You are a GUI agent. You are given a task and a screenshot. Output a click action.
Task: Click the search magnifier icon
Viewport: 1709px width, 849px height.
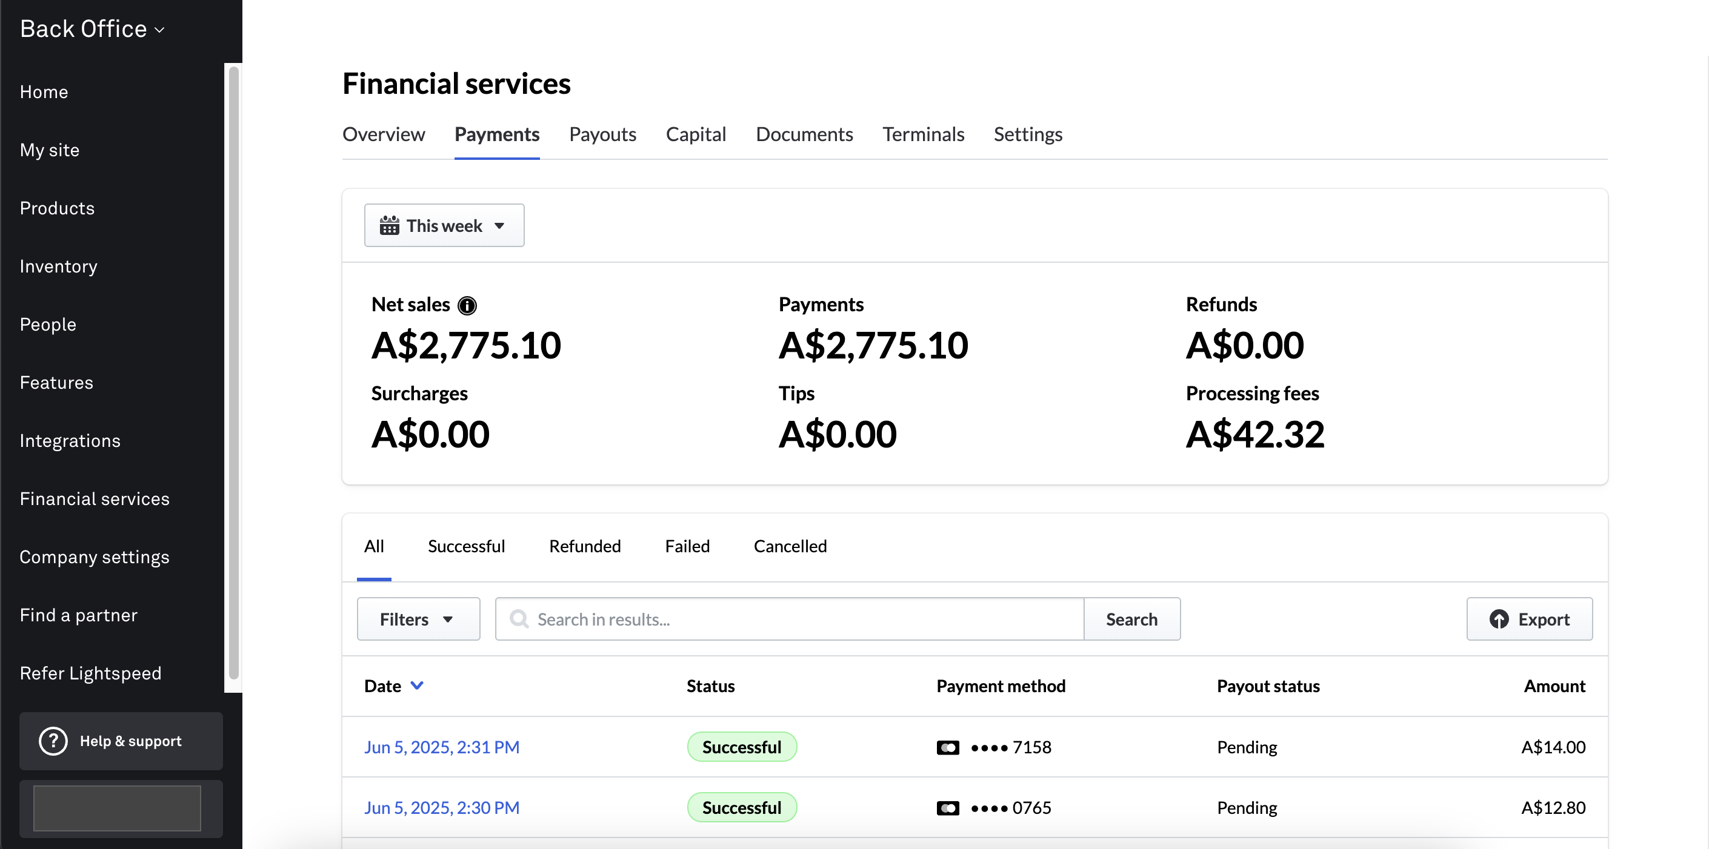click(x=519, y=619)
